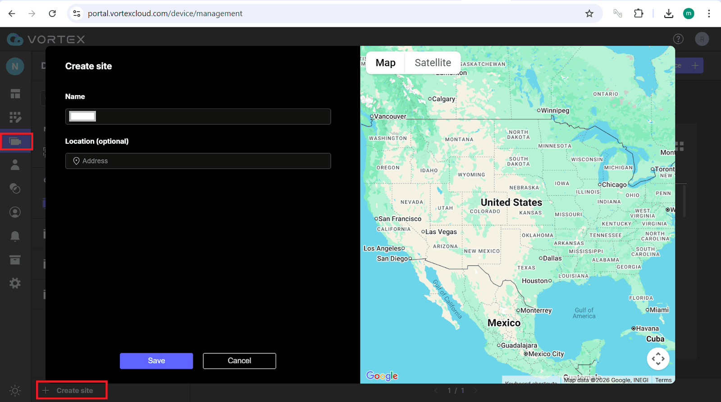Open the dashboard layout icon in sidebar

point(15,94)
